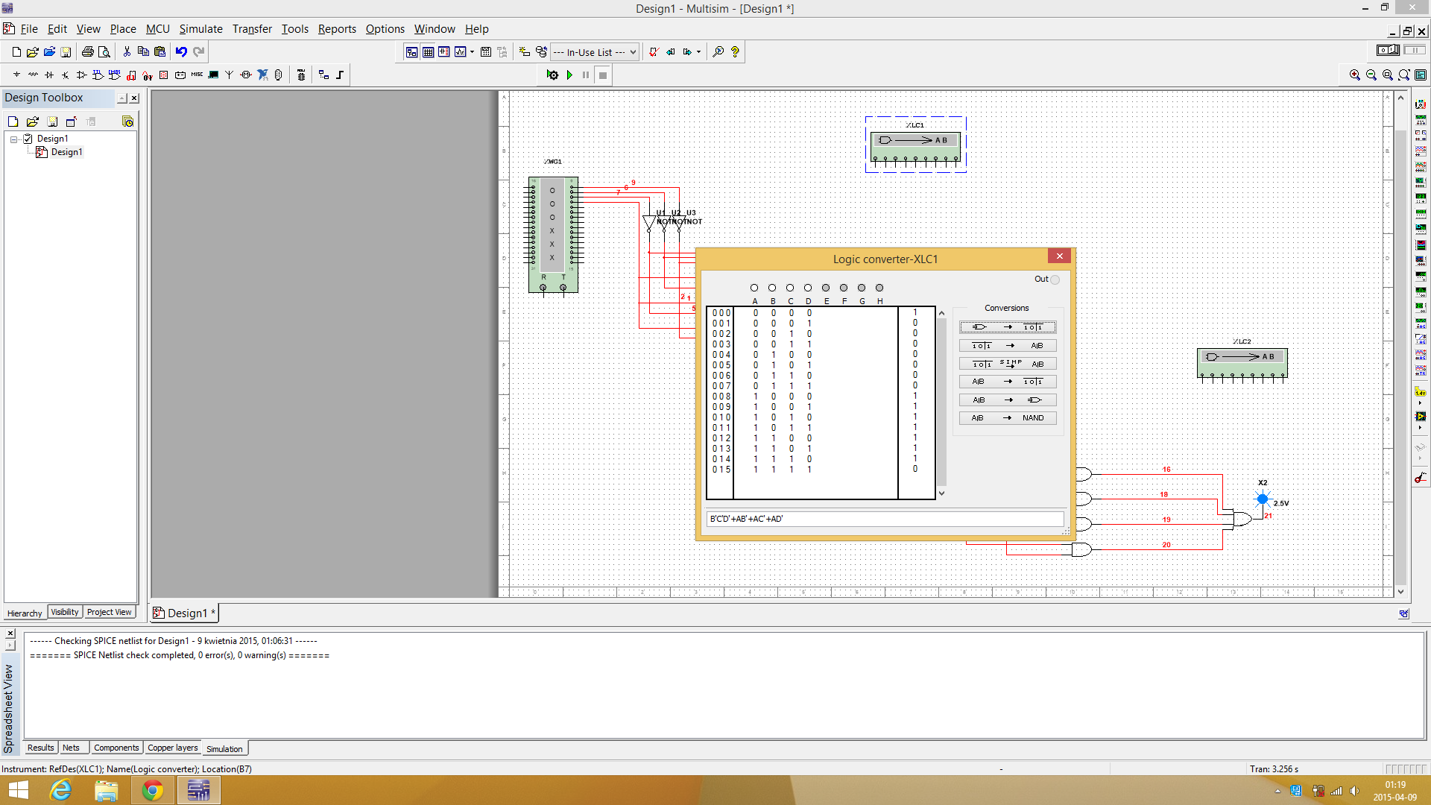
Task: Switch to the Visibility tab
Action: pyautogui.click(x=65, y=613)
